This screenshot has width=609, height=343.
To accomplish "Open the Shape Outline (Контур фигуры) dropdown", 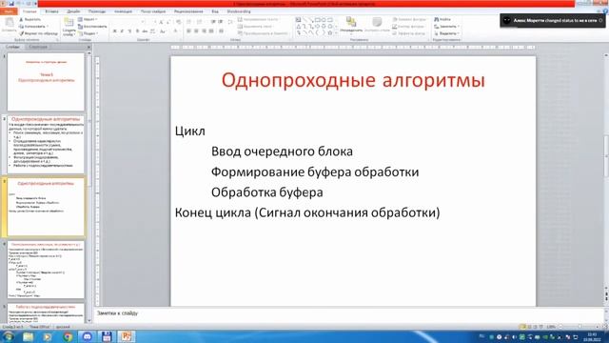I will point(408,27).
